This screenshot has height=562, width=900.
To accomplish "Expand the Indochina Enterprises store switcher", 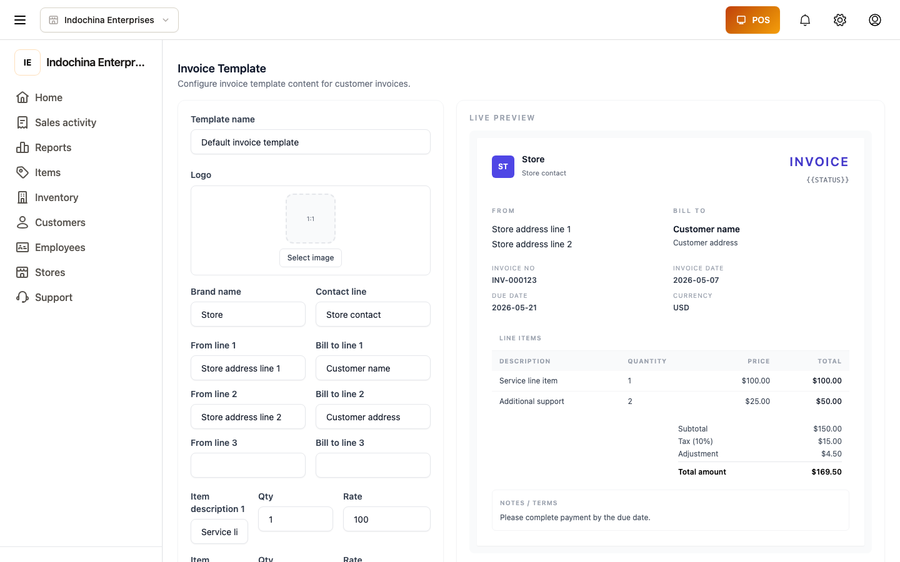I will tap(109, 20).
